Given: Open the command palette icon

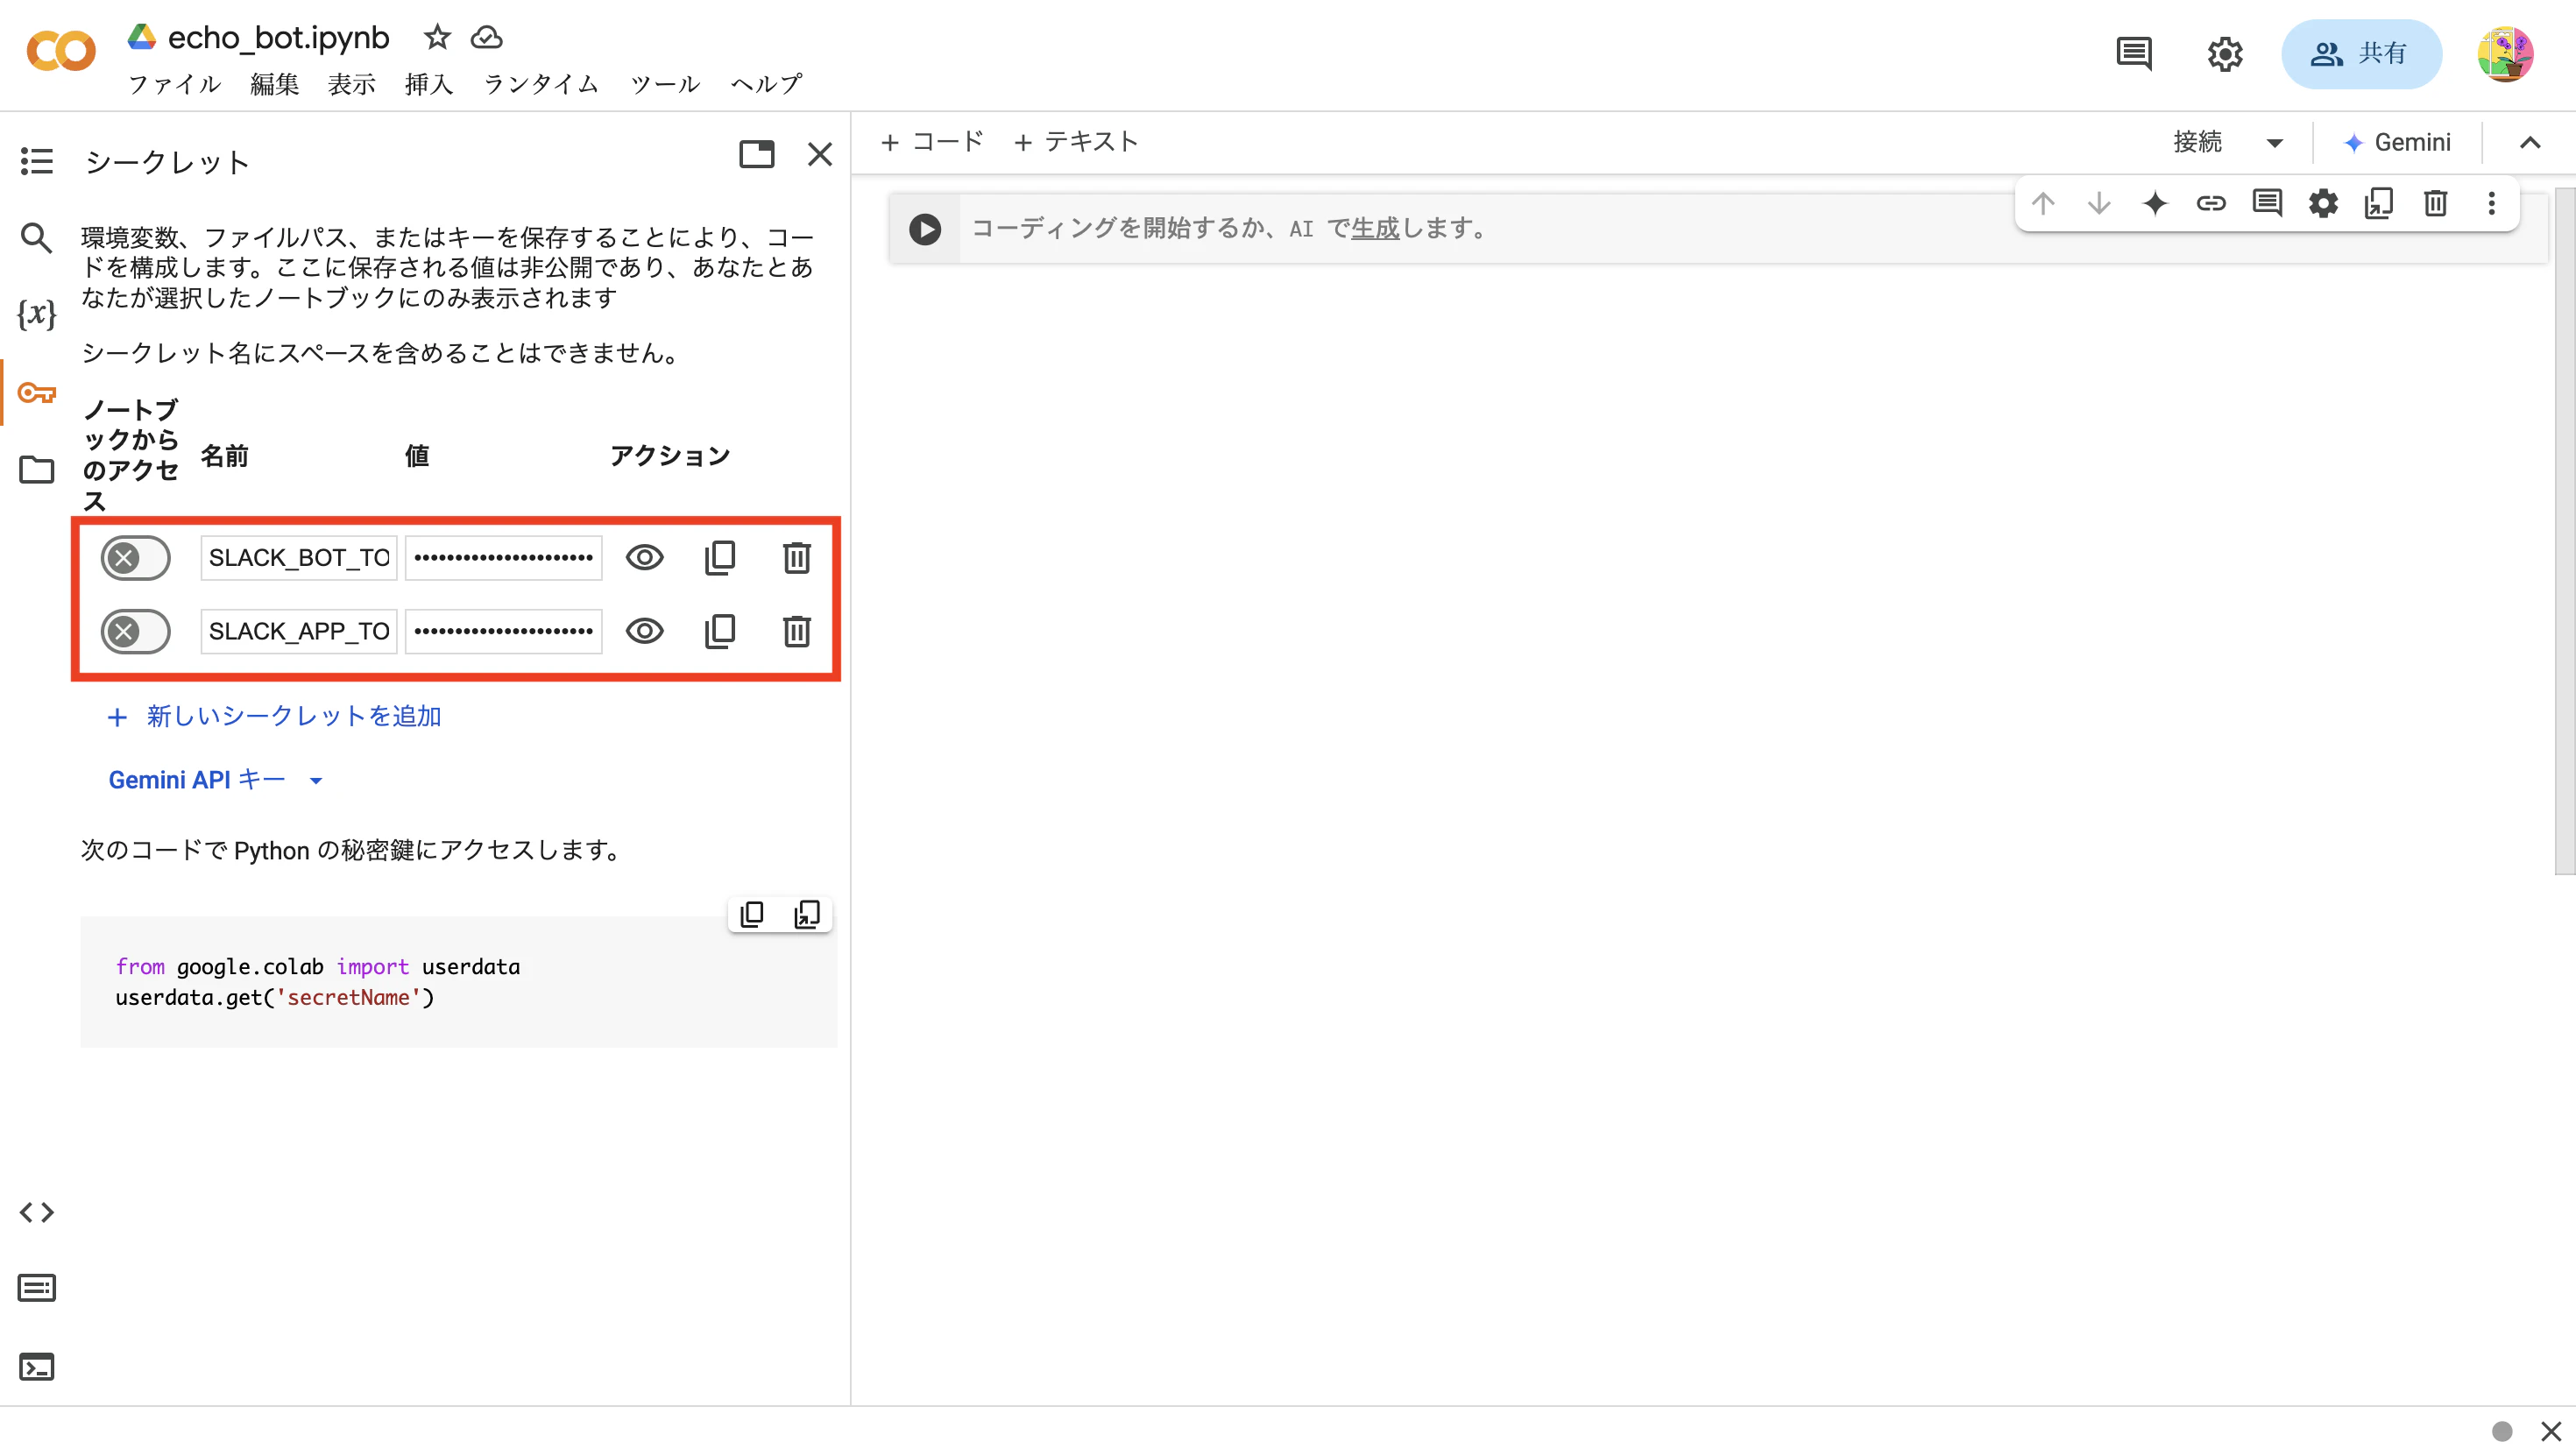Looking at the screenshot, I should [x=37, y=1288].
